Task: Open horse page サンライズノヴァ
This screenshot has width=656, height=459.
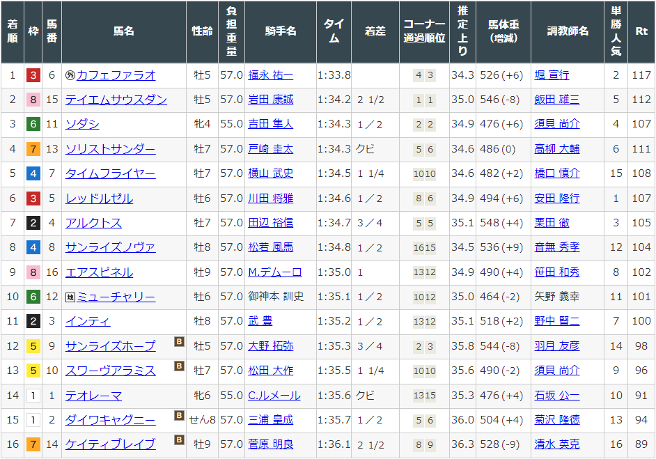Action: click(x=111, y=247)
